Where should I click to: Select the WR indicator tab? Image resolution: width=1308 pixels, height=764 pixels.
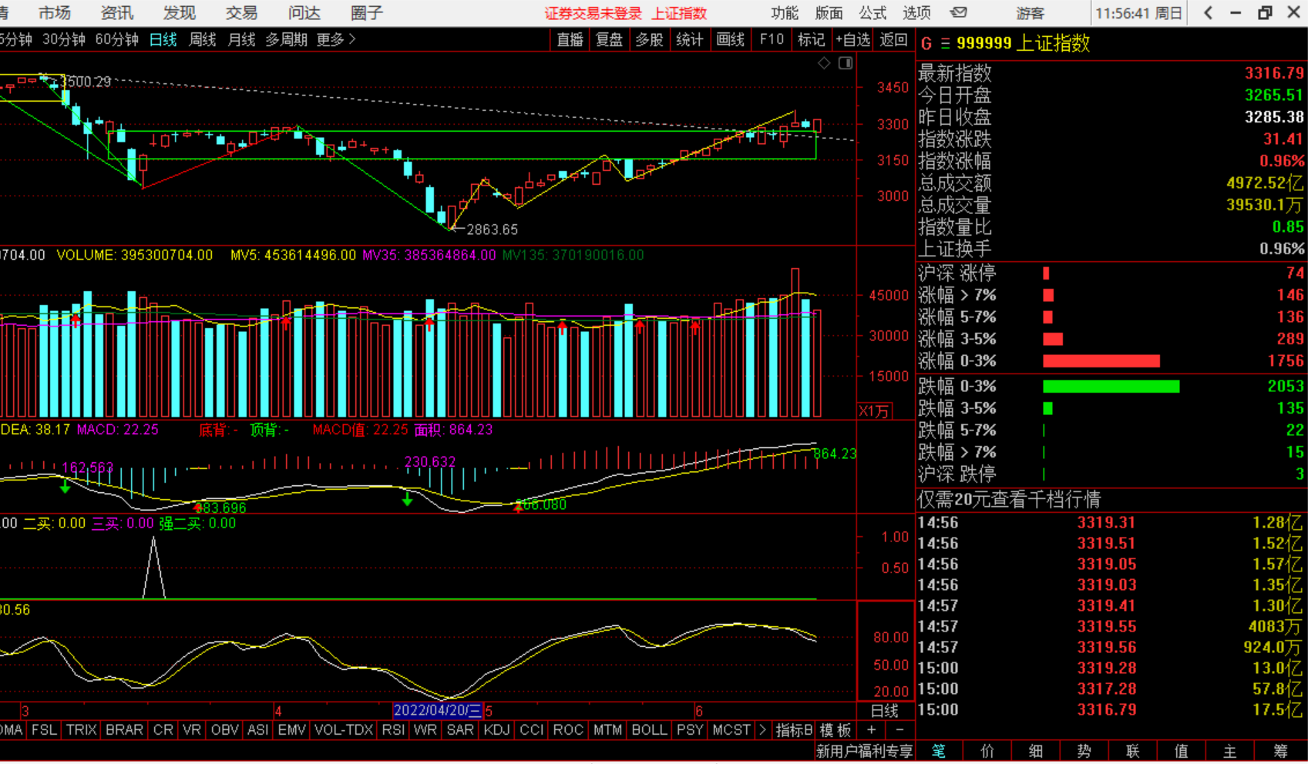tap(425, 729)
